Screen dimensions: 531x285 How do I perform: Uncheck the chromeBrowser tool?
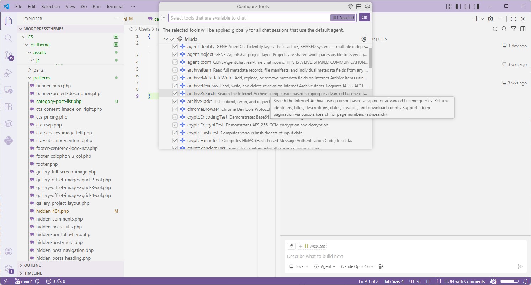point(175,109)
